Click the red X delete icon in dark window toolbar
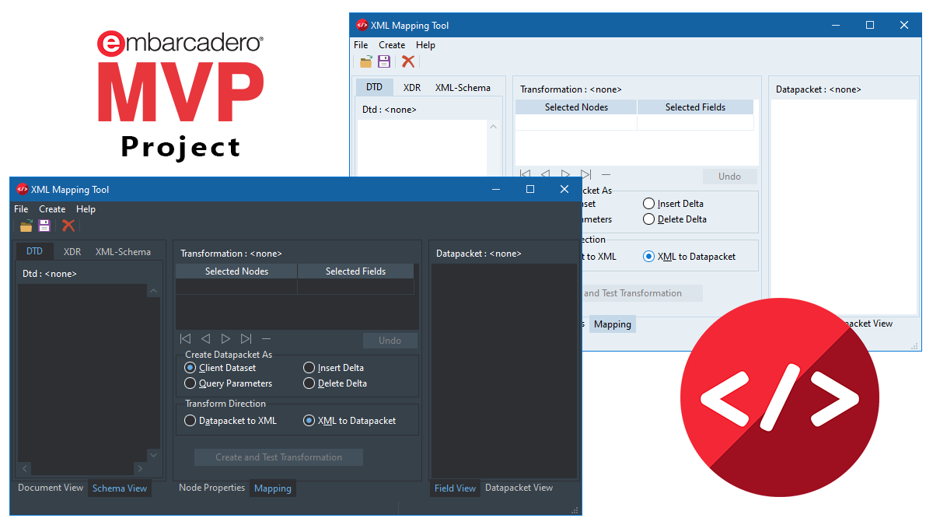This screenshot has height=525, width=933. (68, 226)
